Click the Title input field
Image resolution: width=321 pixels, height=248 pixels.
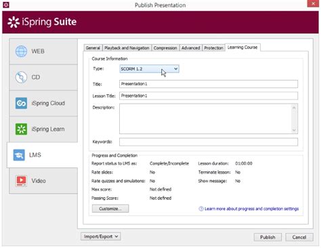click(x=209, y=84)
